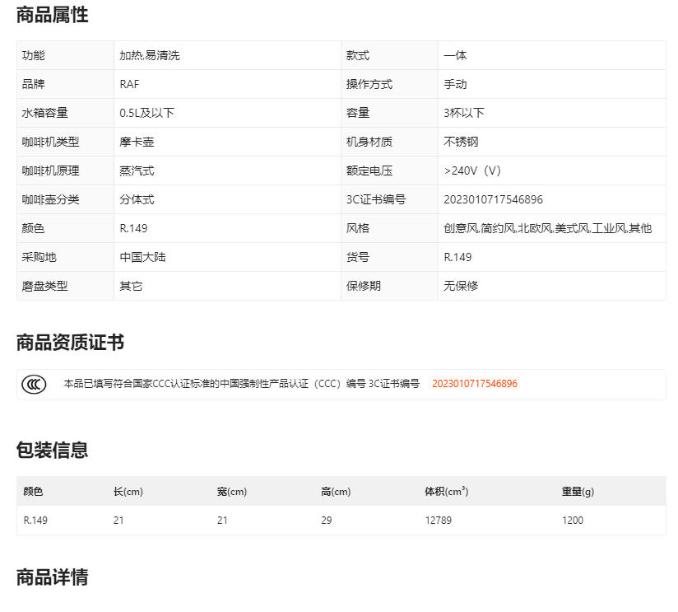Click the CCC certification logo icon

34,384
